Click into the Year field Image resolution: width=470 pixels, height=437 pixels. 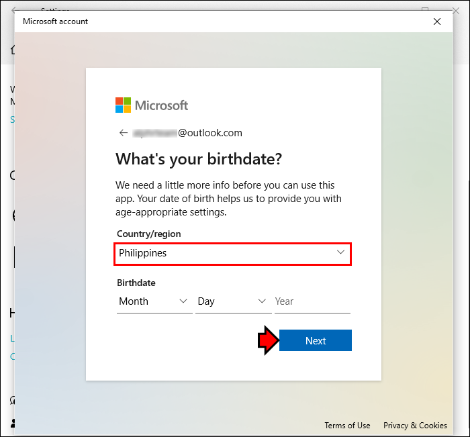click(x=312, y=301)
